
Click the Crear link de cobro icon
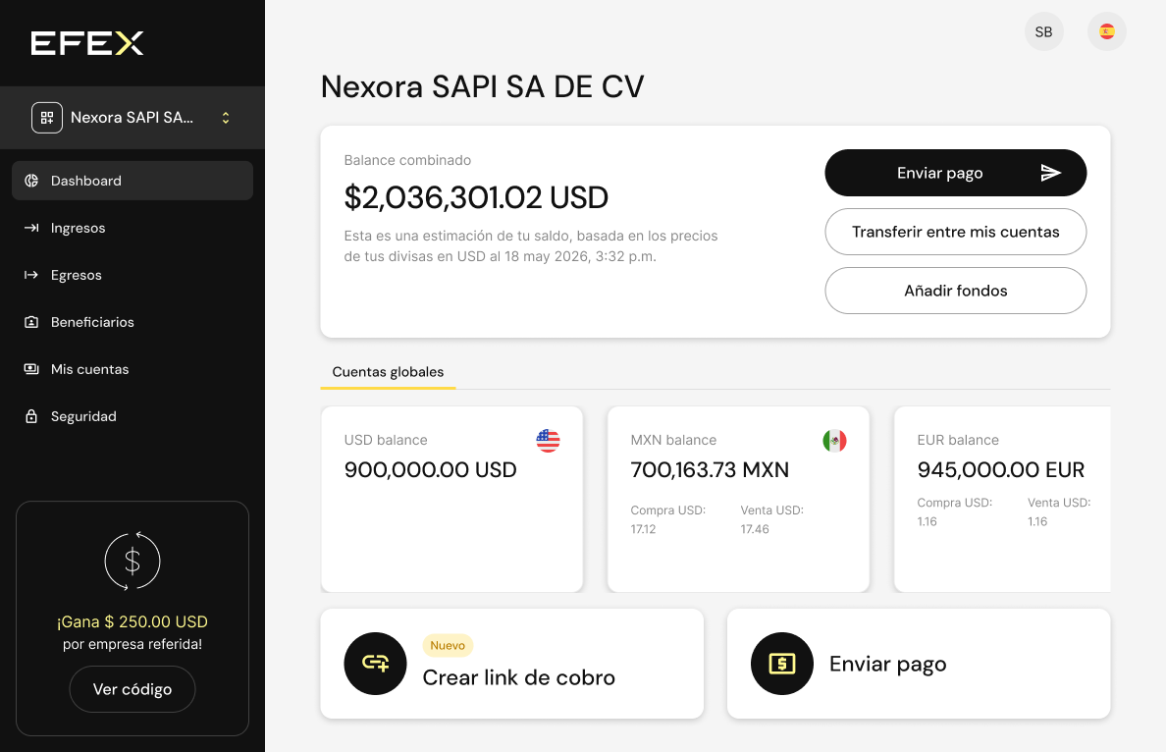(x=376, y=664)
